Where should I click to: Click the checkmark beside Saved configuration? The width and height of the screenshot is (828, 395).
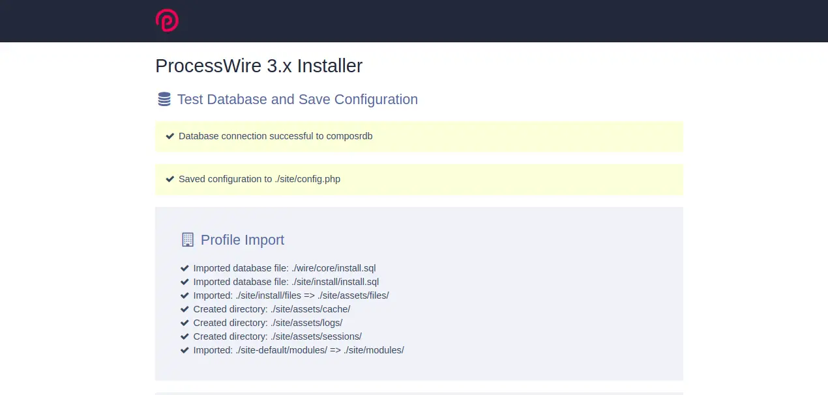(170, 179)
